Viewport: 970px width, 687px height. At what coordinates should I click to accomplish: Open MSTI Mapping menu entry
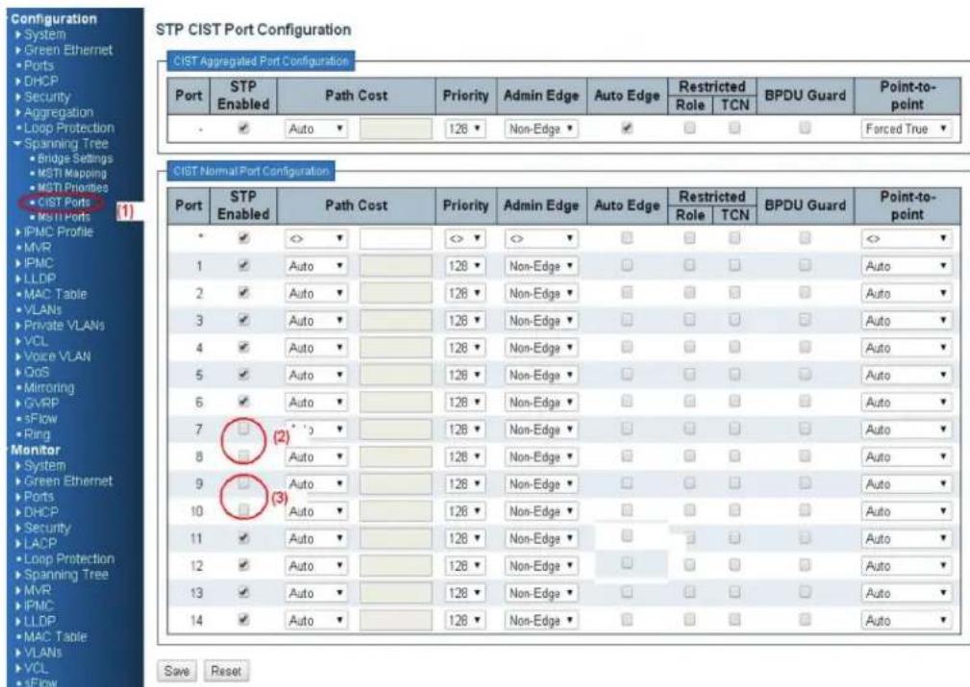point(72,173)
